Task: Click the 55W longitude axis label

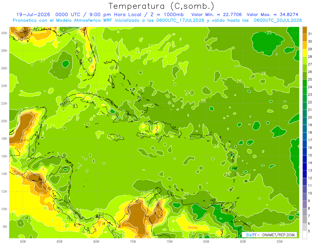Action: coord(279,241)
